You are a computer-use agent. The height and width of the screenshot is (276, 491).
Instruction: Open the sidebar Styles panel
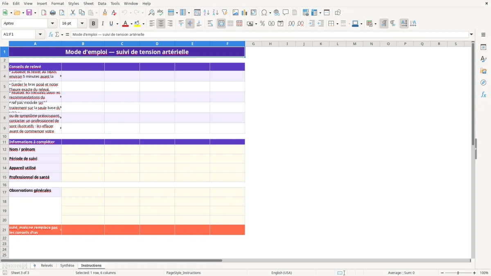coord(483,59)
